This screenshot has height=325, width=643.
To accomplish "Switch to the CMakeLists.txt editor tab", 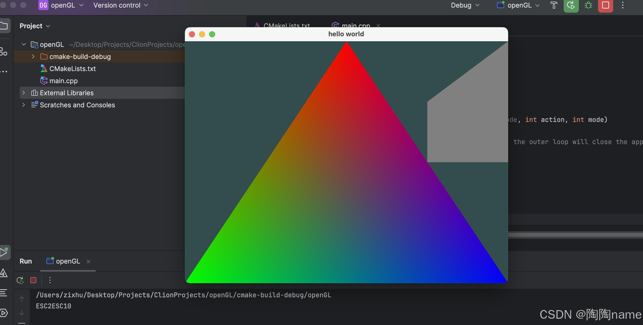I will pyautogui.click(x=286, y=25).
